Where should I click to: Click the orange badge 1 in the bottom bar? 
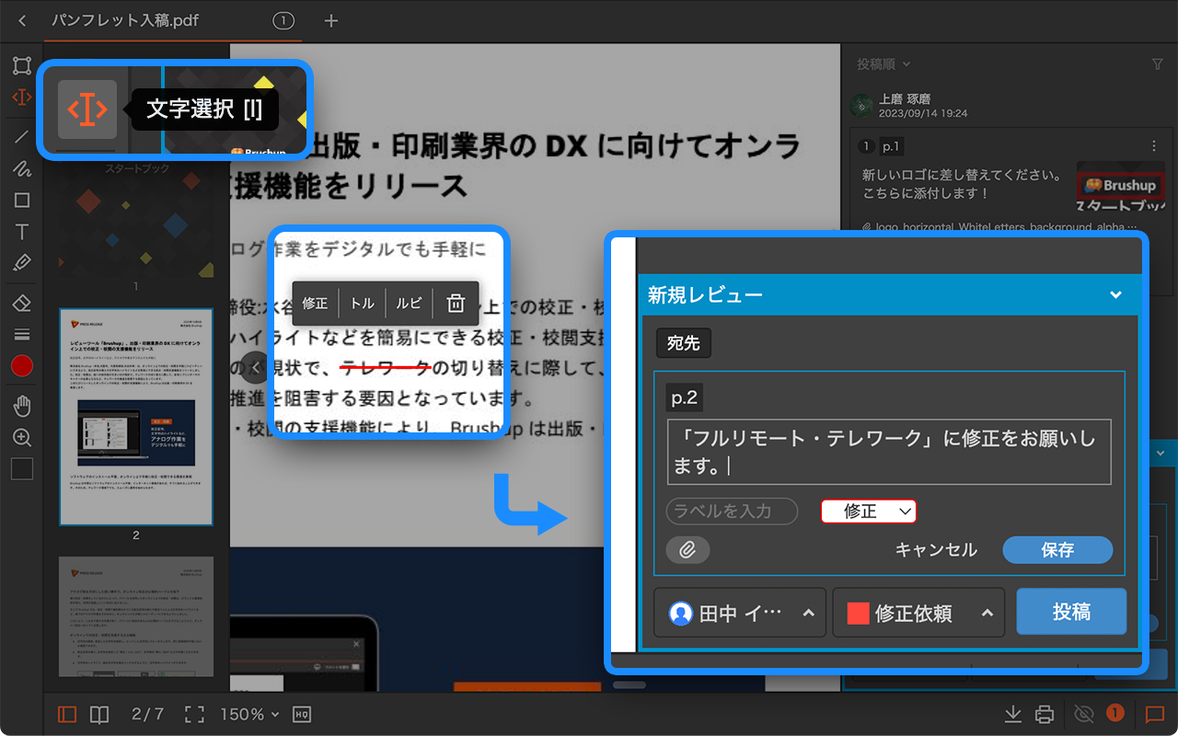(x=1114, y=713)
